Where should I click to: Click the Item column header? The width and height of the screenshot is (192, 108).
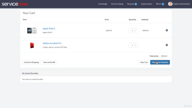[25, 19]
